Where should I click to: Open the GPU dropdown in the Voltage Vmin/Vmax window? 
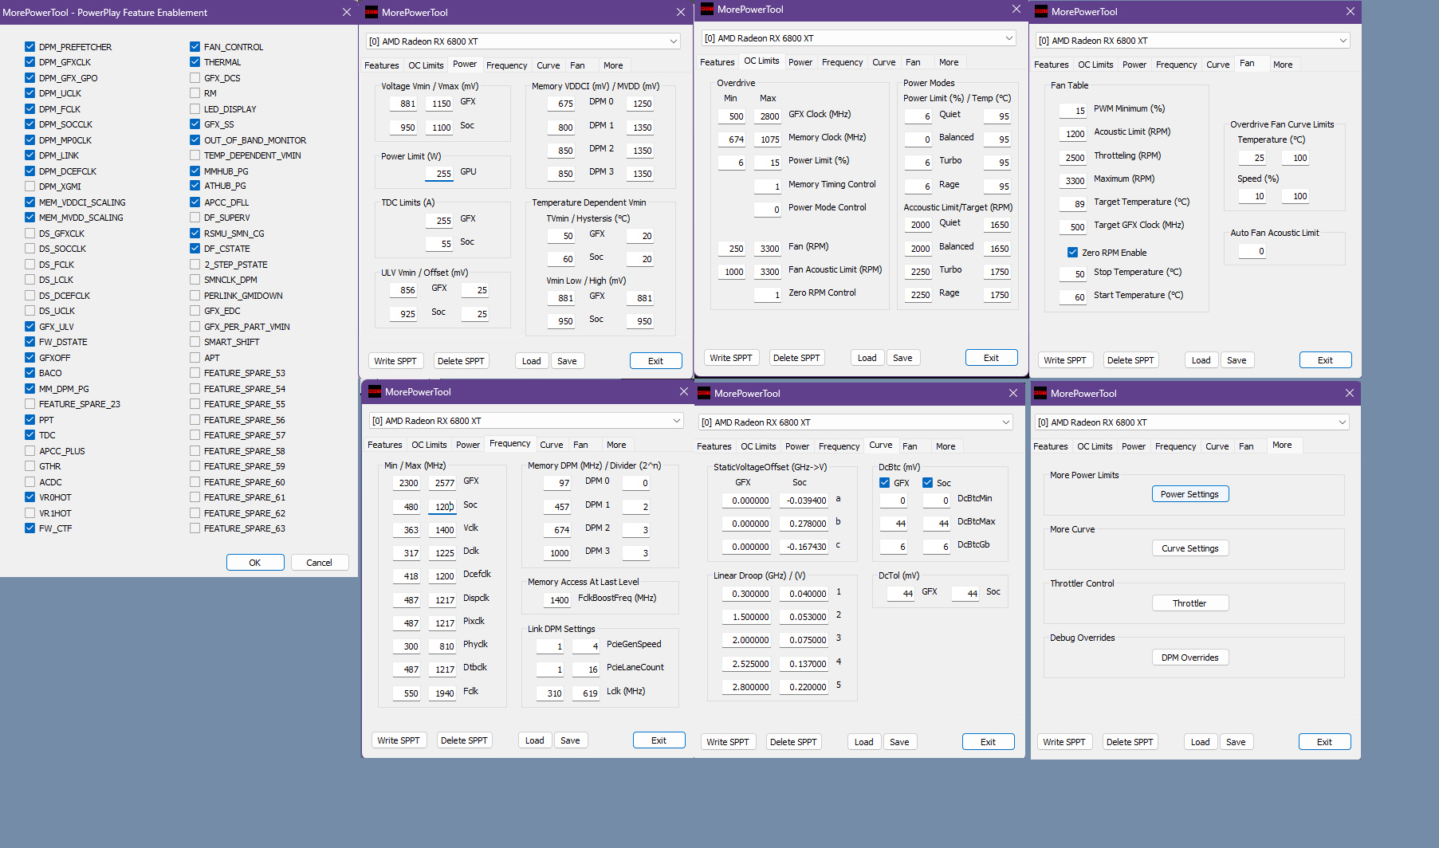pyautogui.click(x=524, y=41)
